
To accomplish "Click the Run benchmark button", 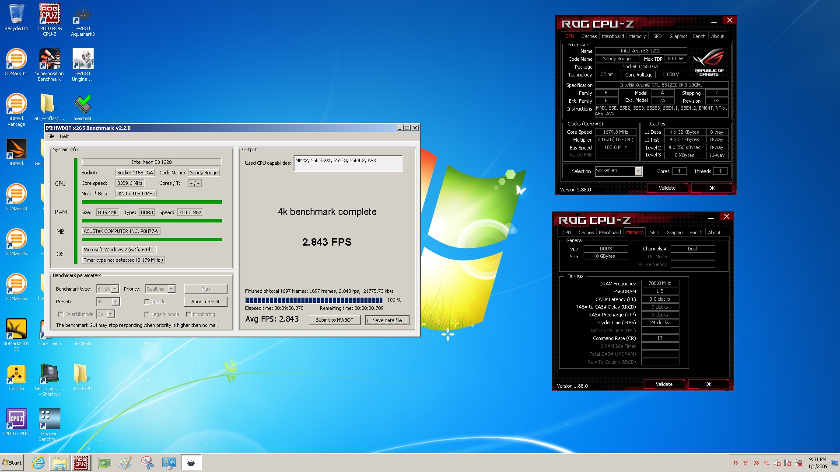I will (x=206, y=289).
